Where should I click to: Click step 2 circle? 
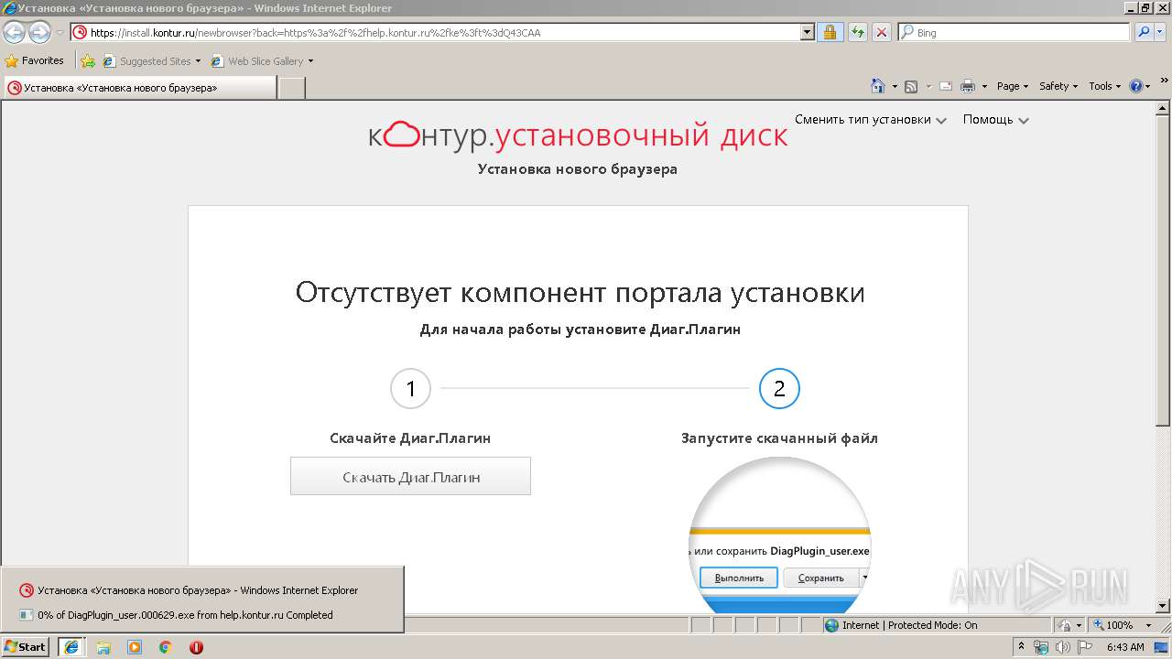pos(779,389)
